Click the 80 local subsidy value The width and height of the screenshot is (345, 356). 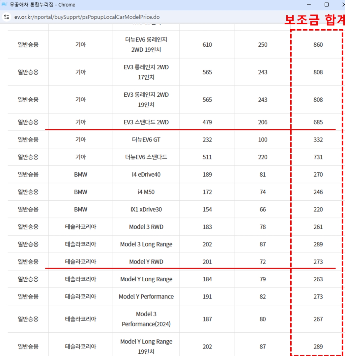263,319
